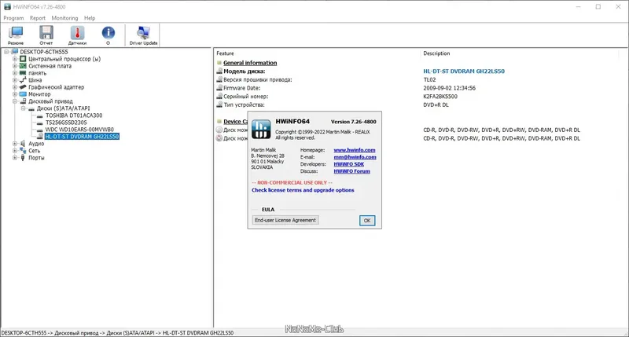629x337 pixels.
Task: Click the K2FA2BK5500 serial value
Action: [440, 97]
